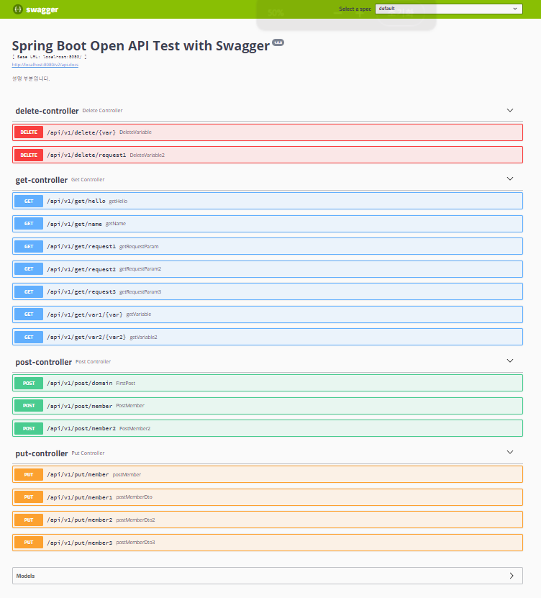
Task: Click GET badge for /api/v1/get/request3
Action: [29, 291]
